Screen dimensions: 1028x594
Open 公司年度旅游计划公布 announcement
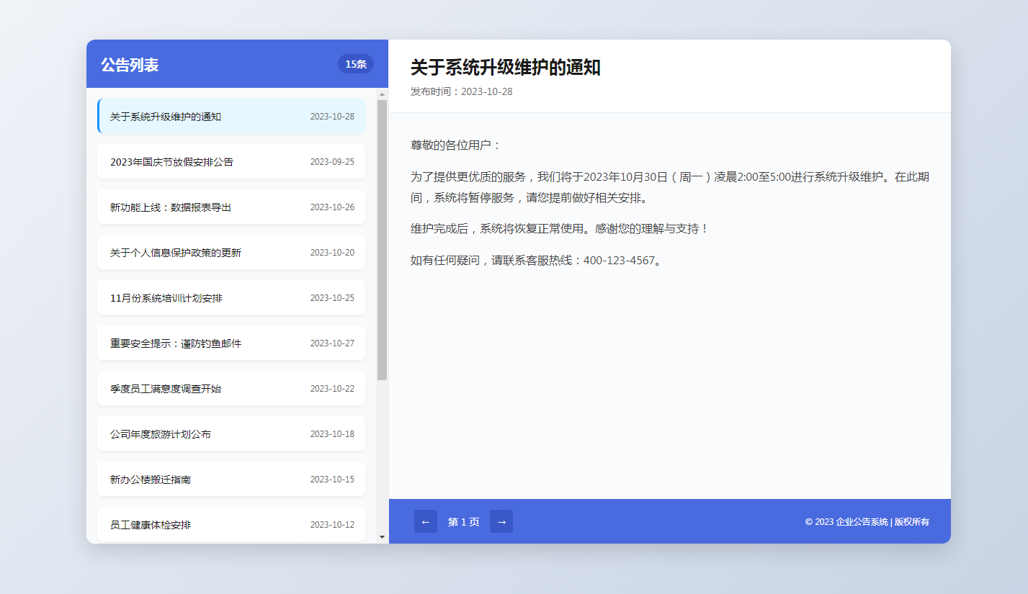(231, 433)
